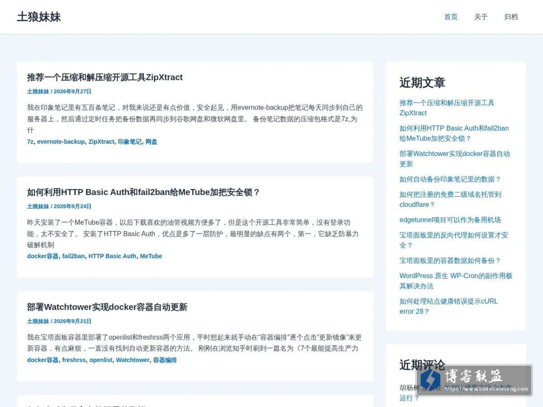Image resolution: width=543 pixels, height=407 pixels.
Task: Click the ZipXtract tag below the first post
Action: (101, 142)
